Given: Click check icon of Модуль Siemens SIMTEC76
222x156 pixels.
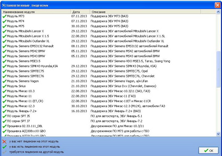Looking at the screenshot, I should point(4,76).
